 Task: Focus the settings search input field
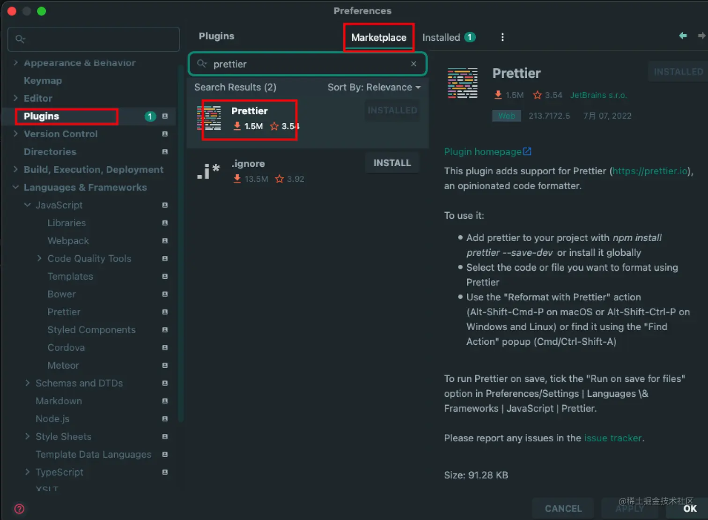pyautogui.click(x=94, y=39)
